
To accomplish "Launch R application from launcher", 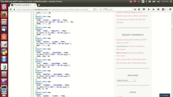I will (4, 59).
